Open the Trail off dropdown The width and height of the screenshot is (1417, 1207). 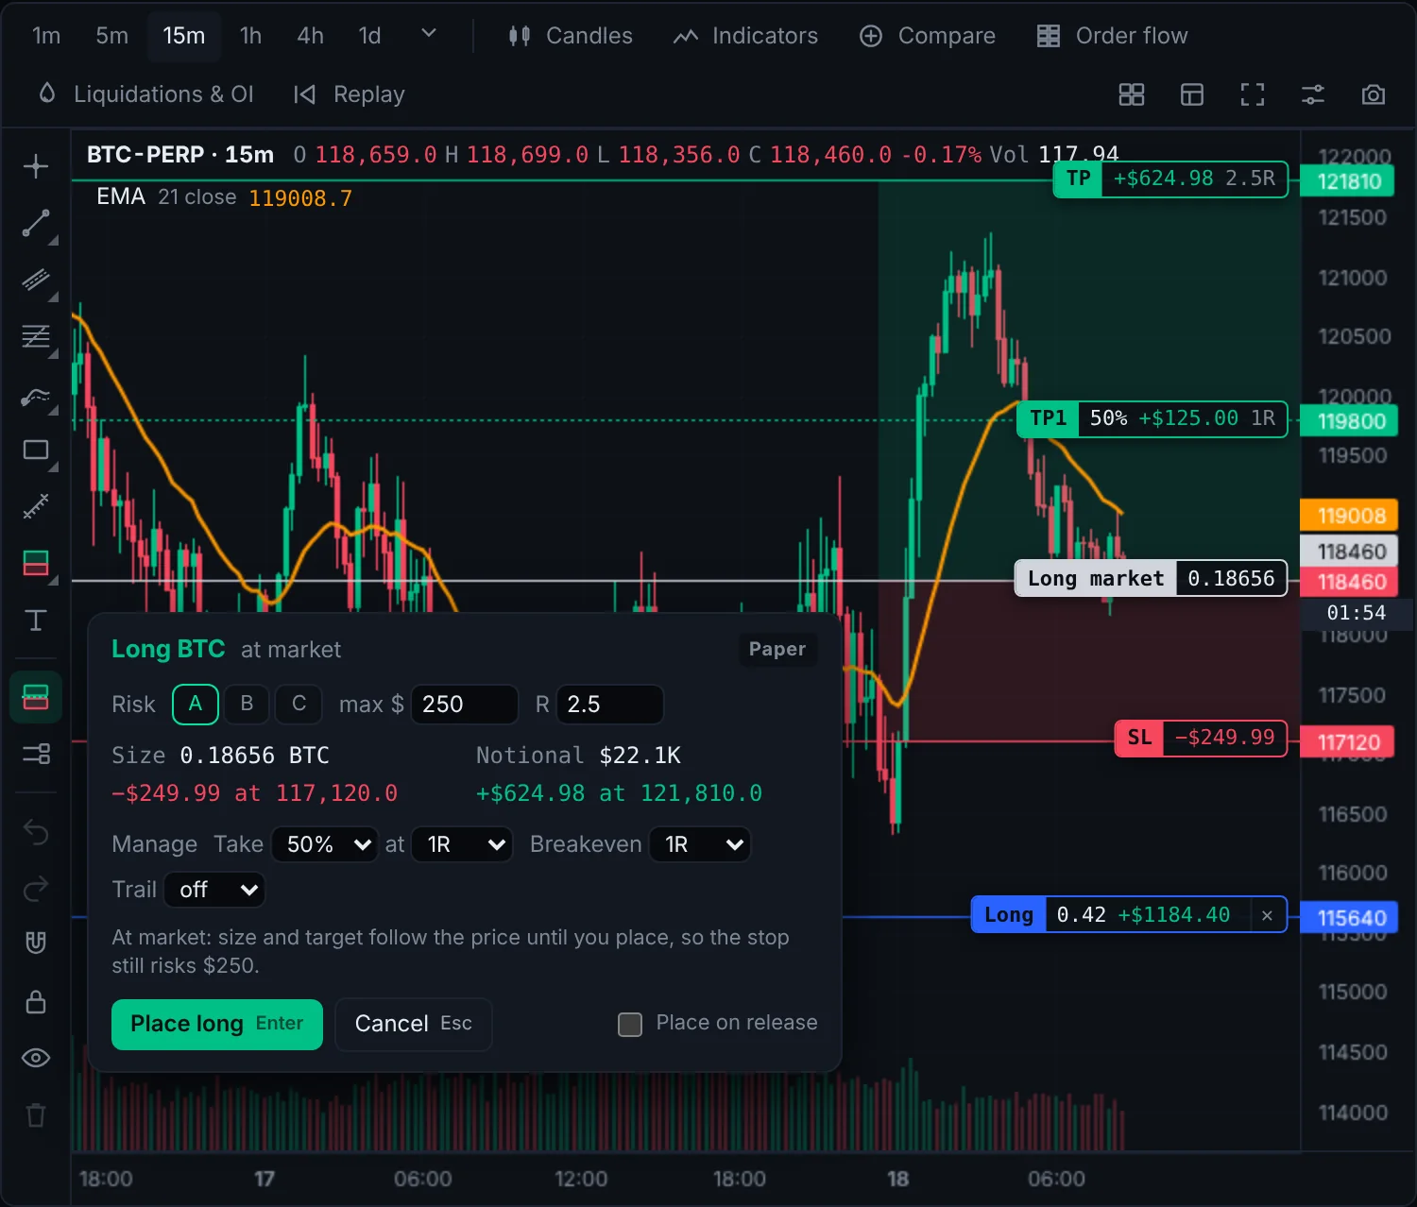click(214, 890)
